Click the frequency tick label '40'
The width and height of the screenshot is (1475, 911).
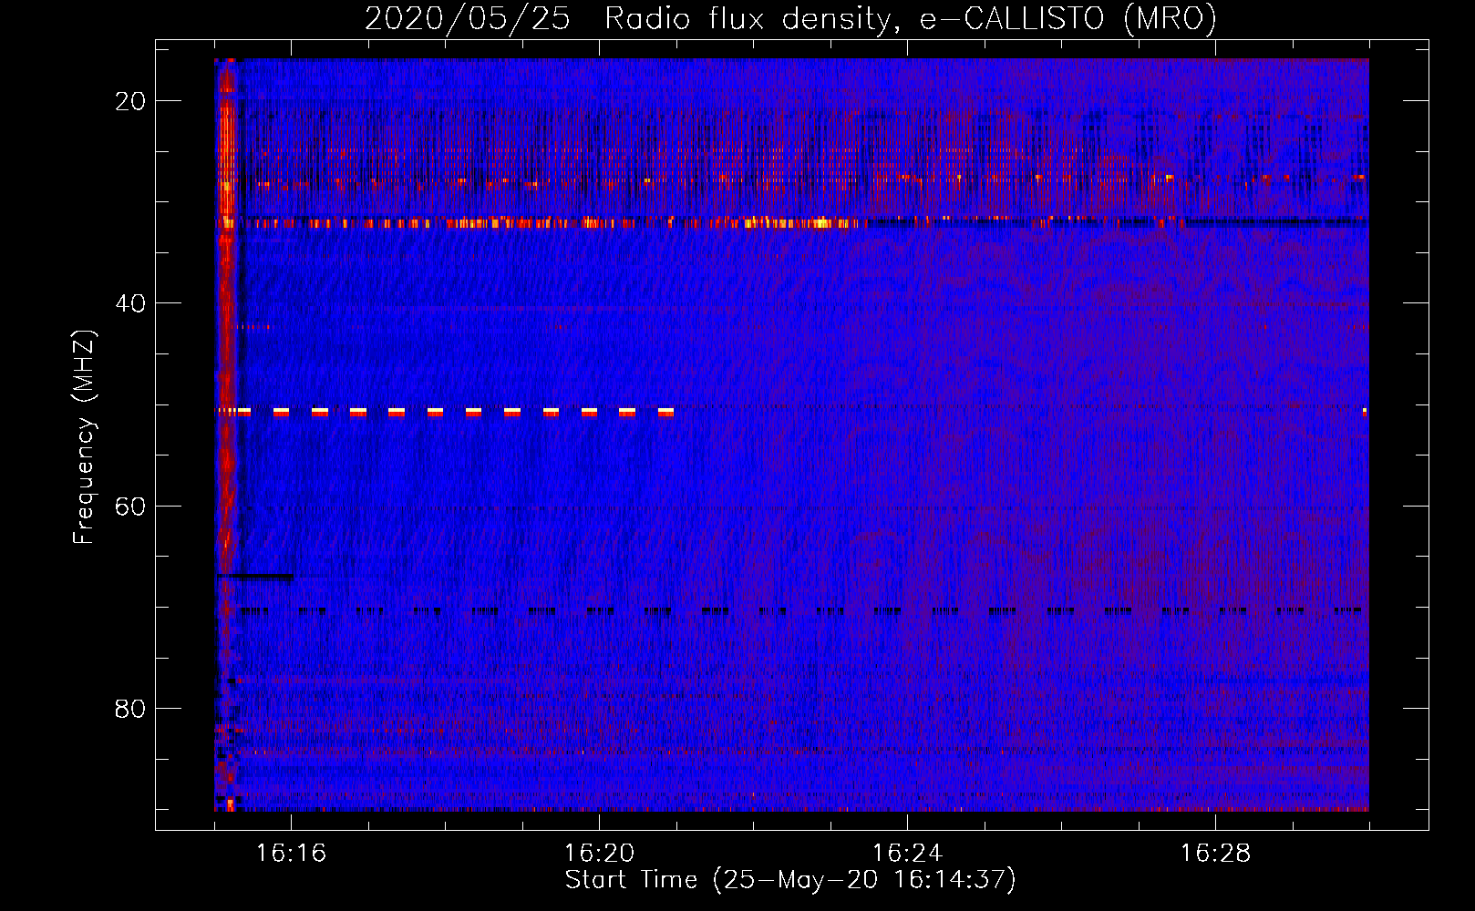click(x=130, y=303)
